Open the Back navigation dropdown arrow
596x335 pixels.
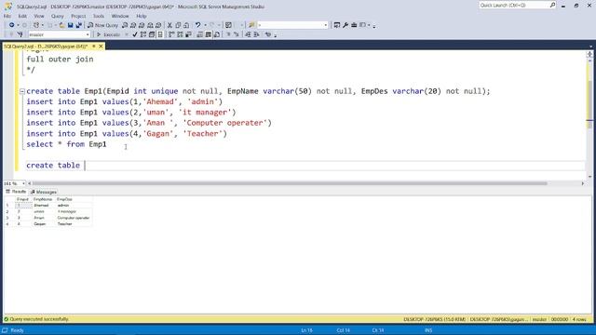(x=18, y=25)
